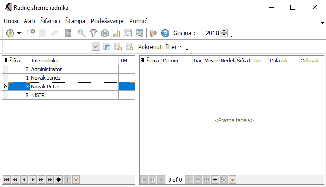Click asterisk bookmark button under schema table

tap(215, 179)
